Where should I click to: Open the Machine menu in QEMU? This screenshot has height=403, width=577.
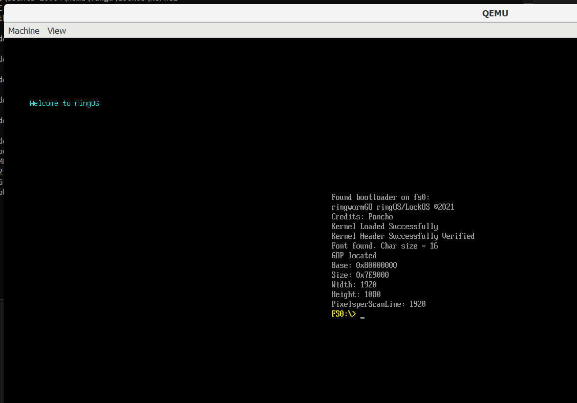tap(24, 31)
